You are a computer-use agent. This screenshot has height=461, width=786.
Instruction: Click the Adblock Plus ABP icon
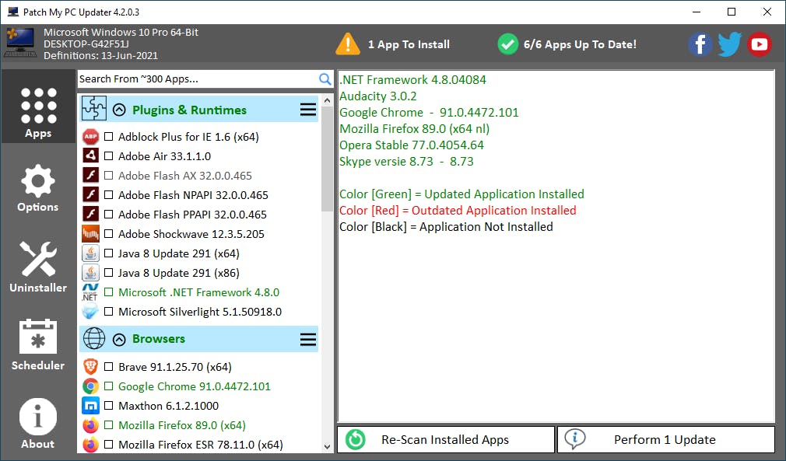coord(91,137)
